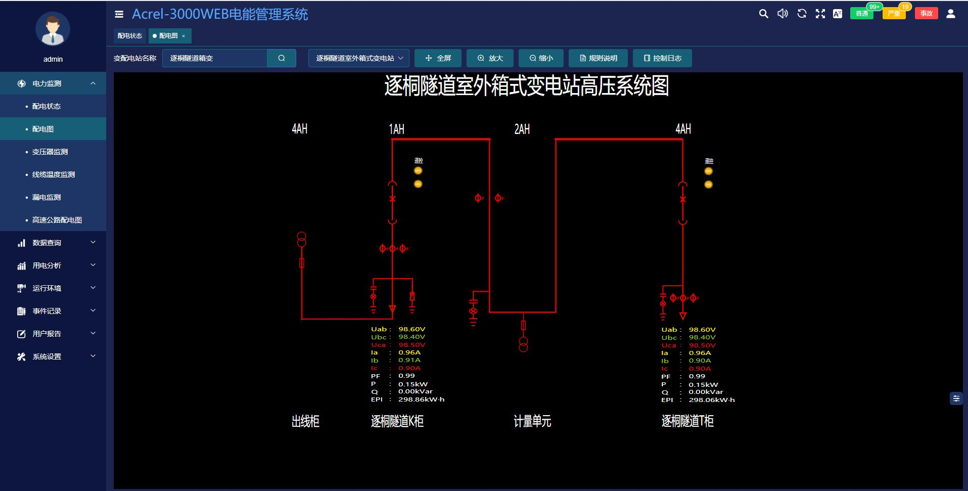Open the 逐桐隧道室外箱式变电站 dropdown
This screenshot has width=968, height=491.
coord(359,58)
